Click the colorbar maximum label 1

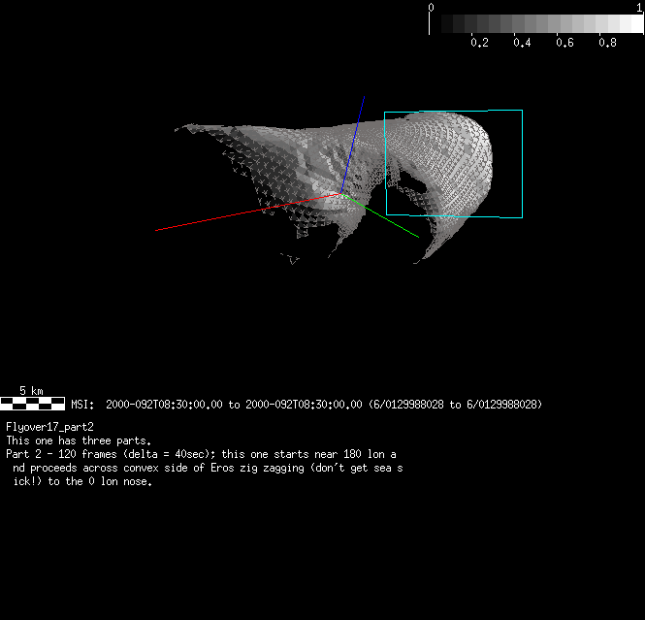[x=639, y=6]
